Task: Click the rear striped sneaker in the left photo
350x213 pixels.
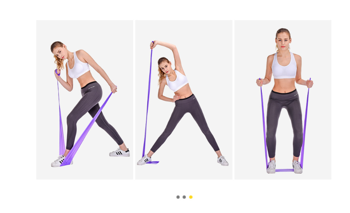Action: tap(119, 152)
